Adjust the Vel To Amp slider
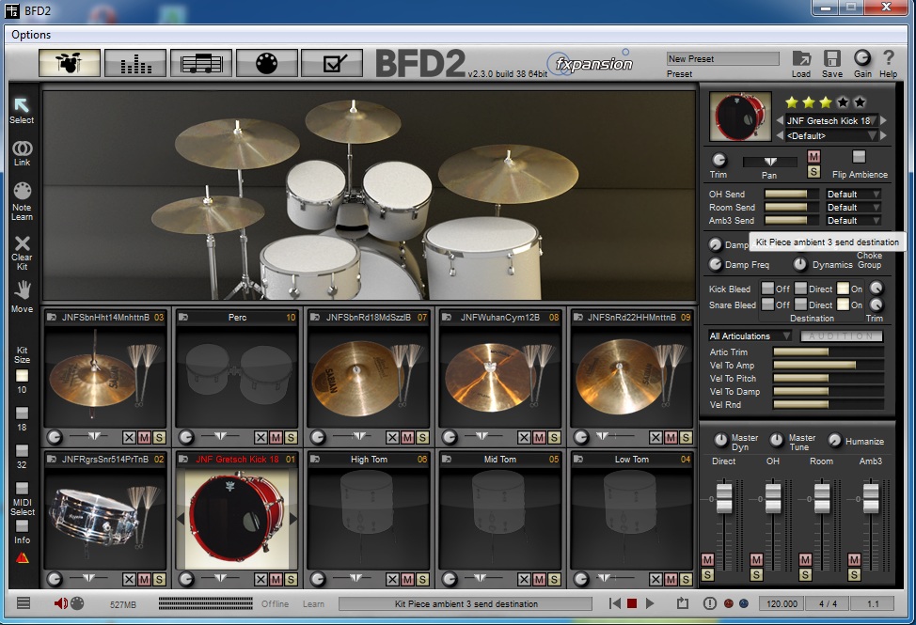The width and height of the screenshot is (916, 625). (828, 366)
